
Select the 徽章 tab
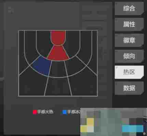(x=129, y=40)
